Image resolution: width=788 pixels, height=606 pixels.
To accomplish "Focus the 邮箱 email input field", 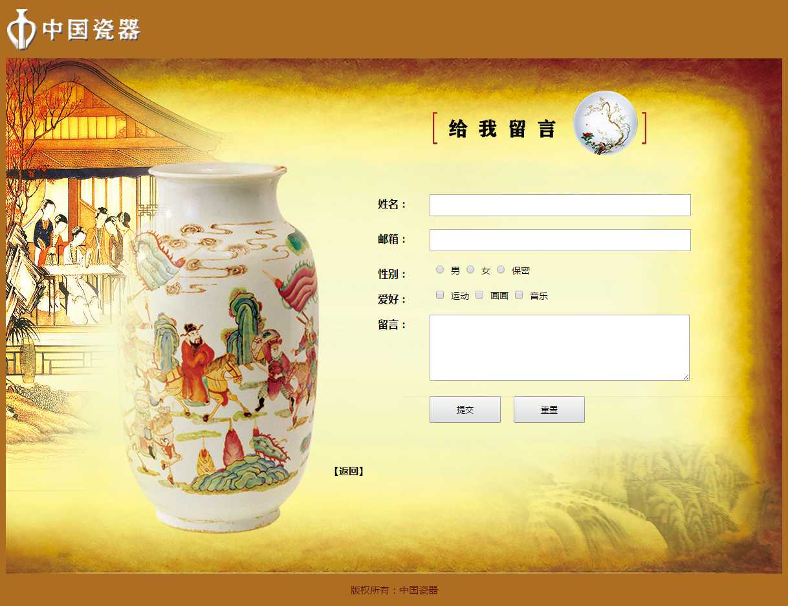I will coord(560,240).
